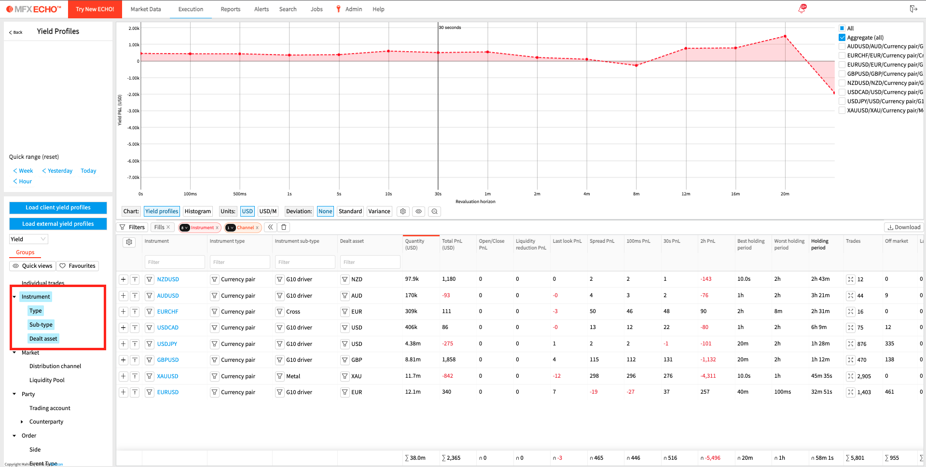Click the funnel beside EURCHF's Cross sub-type
The image size is (926, 467).
[280, 312]
